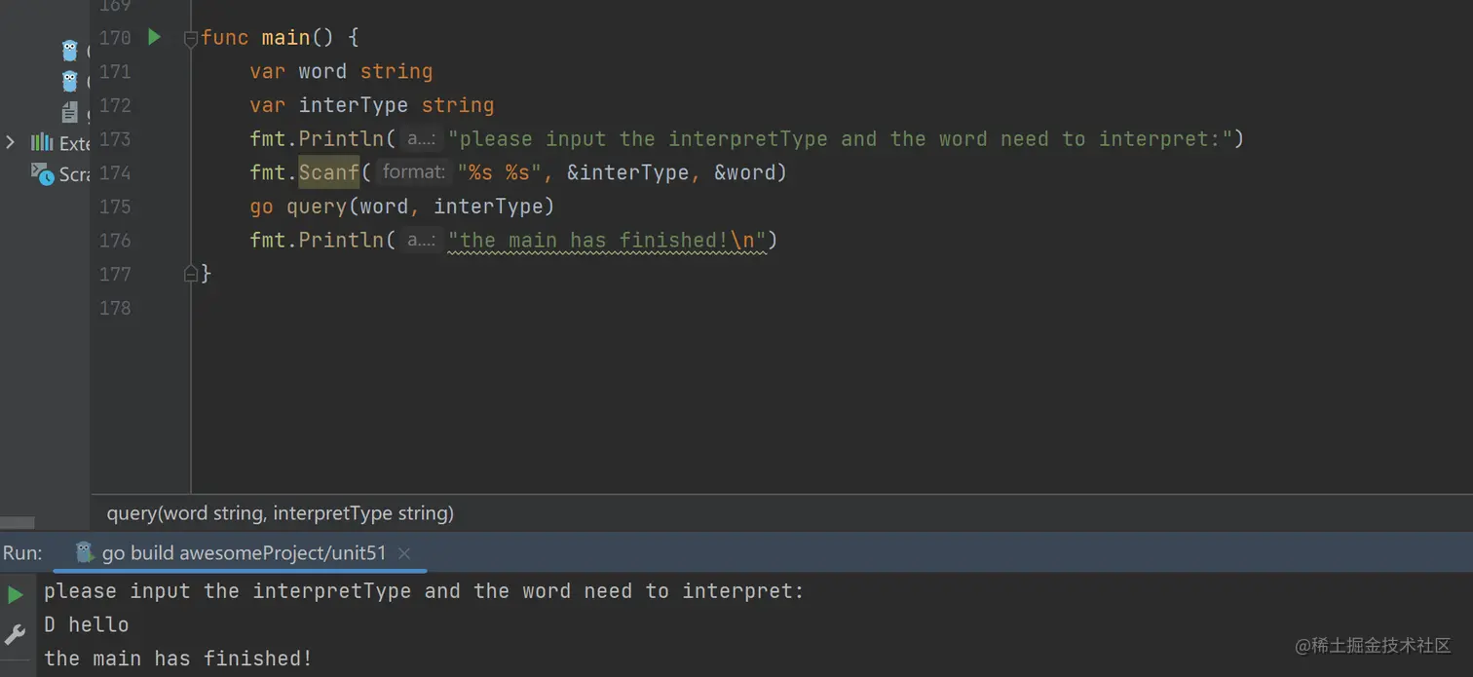1473x677 pixels.
Task: Open run settings wrench icon
Action: 15,634
